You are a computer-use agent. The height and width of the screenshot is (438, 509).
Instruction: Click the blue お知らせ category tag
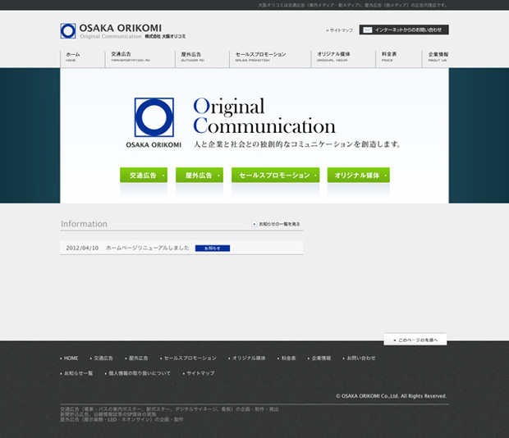point(213,248)
